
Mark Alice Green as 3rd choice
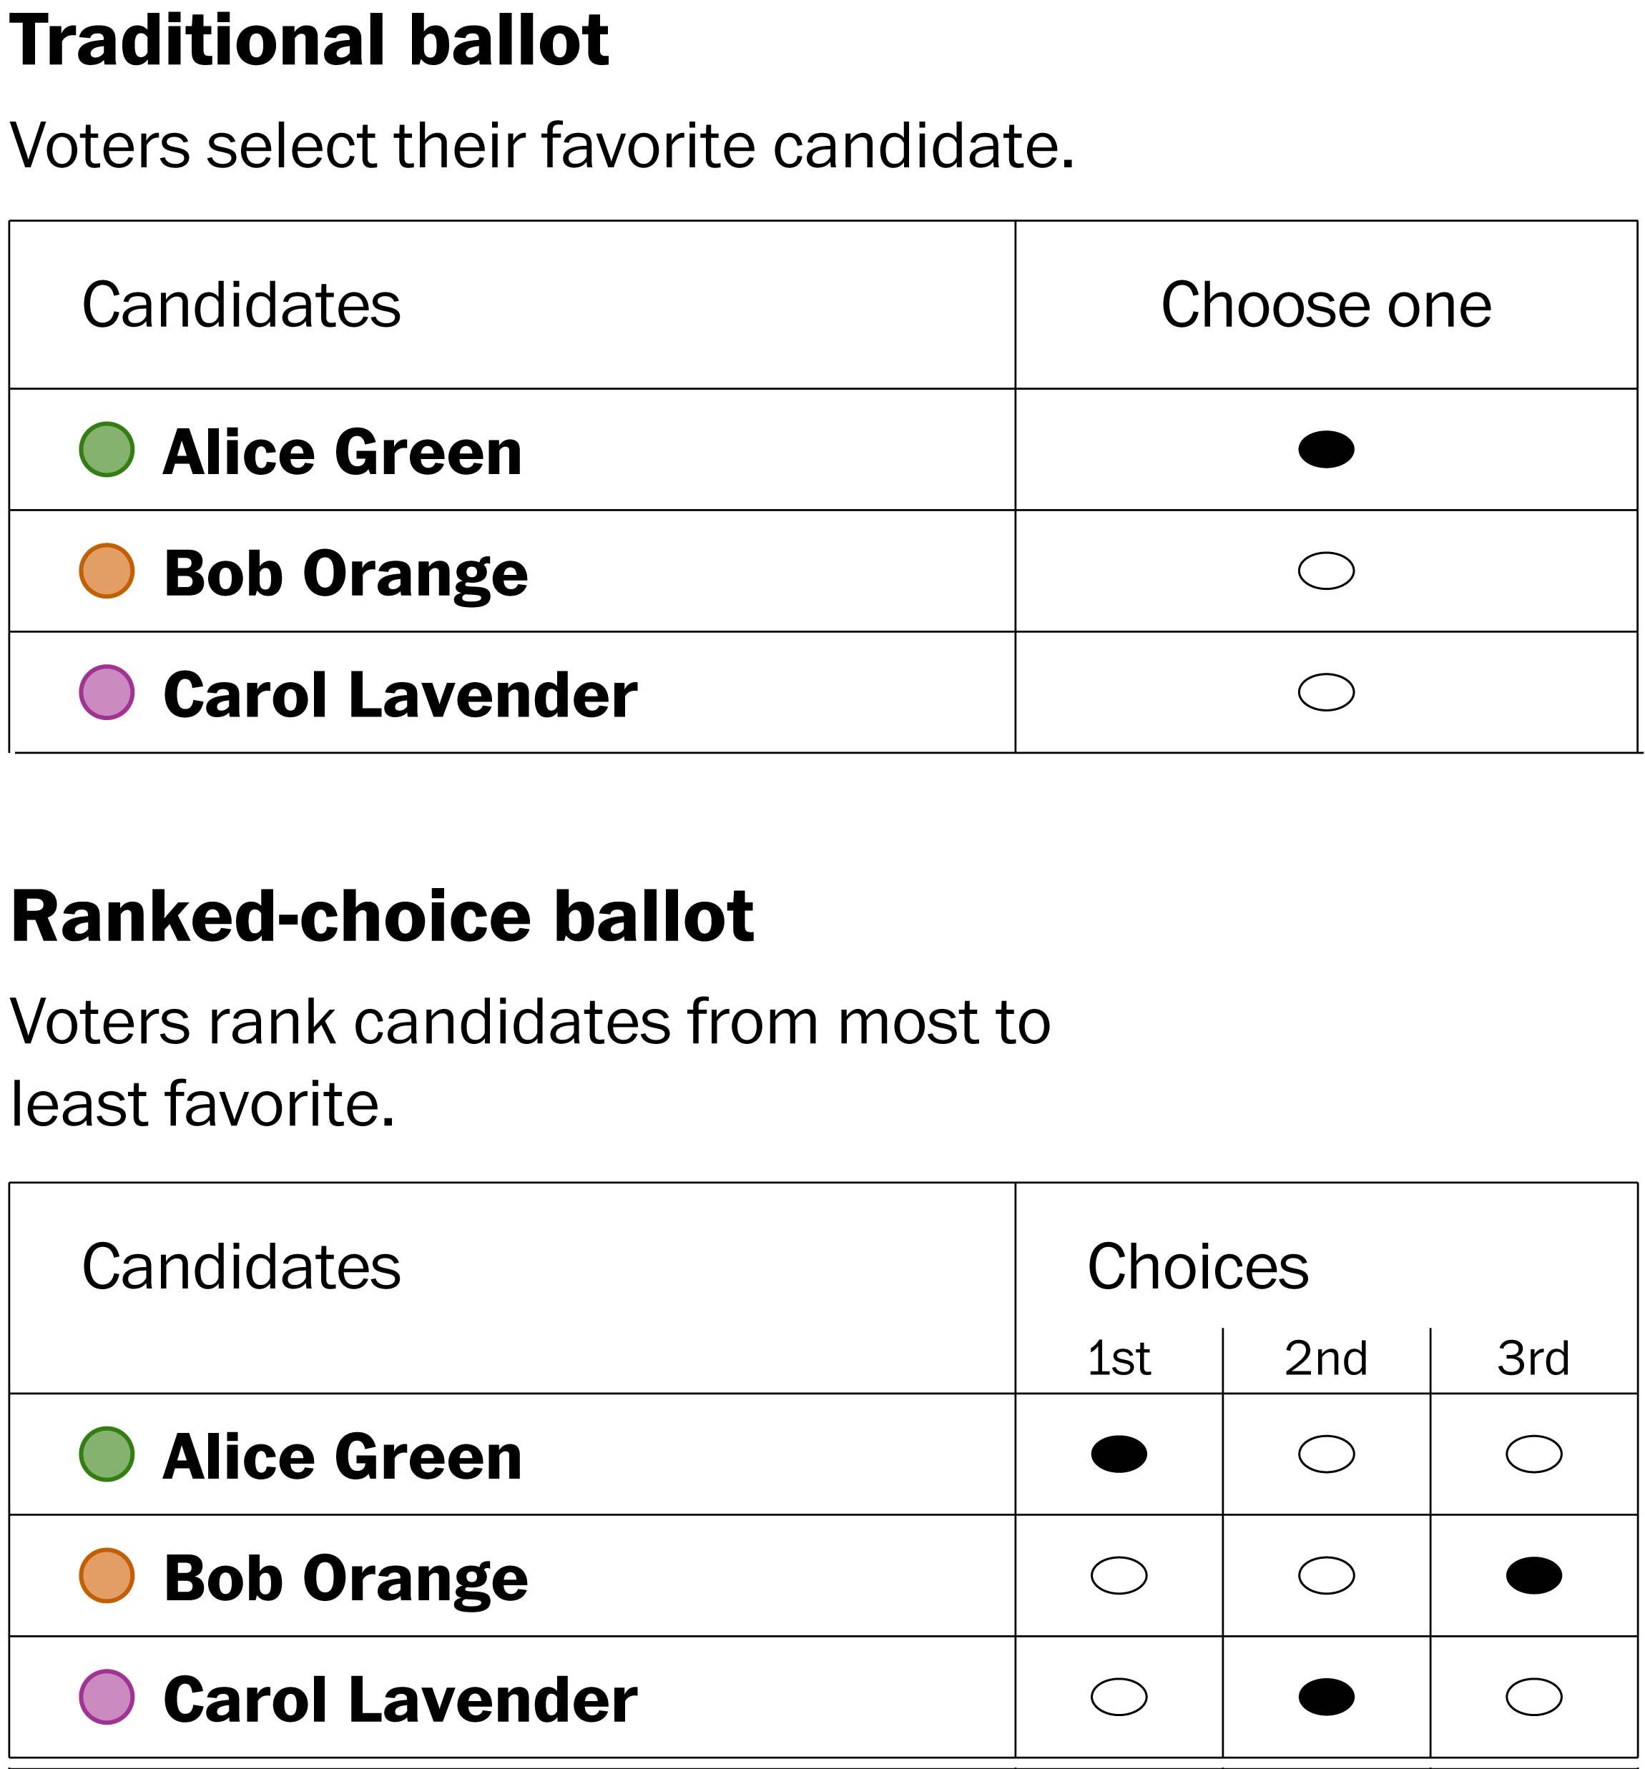[x=1533, y=1454]
